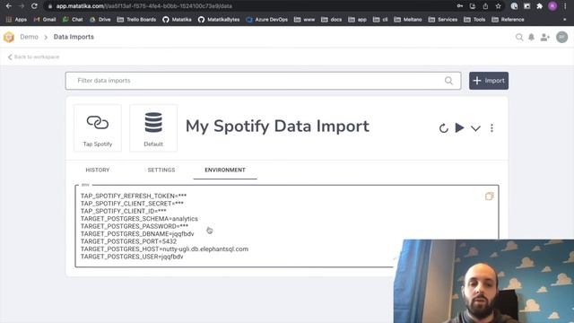This screenshot has height=323, width=574.
Task: Focus the Filter data imports field
Action: [263, 81]
